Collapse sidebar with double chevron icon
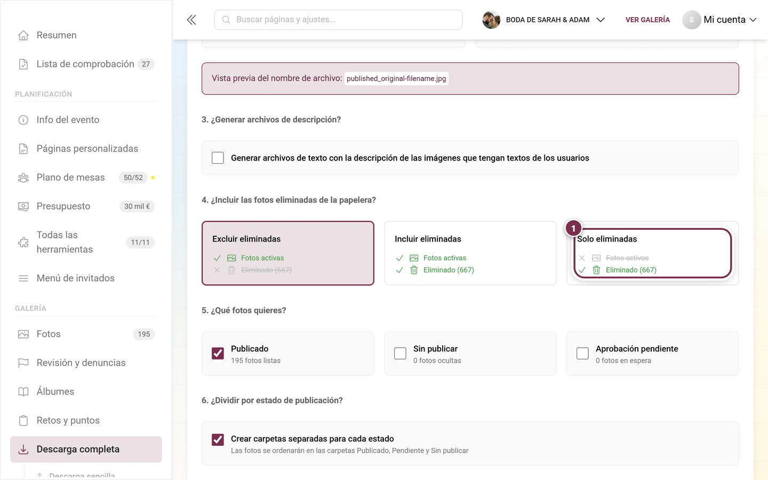Screen dimensions: 768x480 191,20
